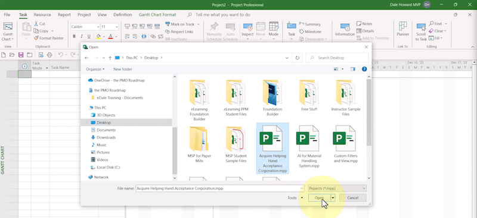This screenshot has height=218, width=477.
Task: Refresh the Desktop folder listing
Action: (297, 58)
